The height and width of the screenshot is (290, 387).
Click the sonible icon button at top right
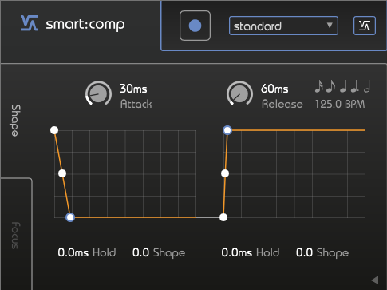click(365, 26)
